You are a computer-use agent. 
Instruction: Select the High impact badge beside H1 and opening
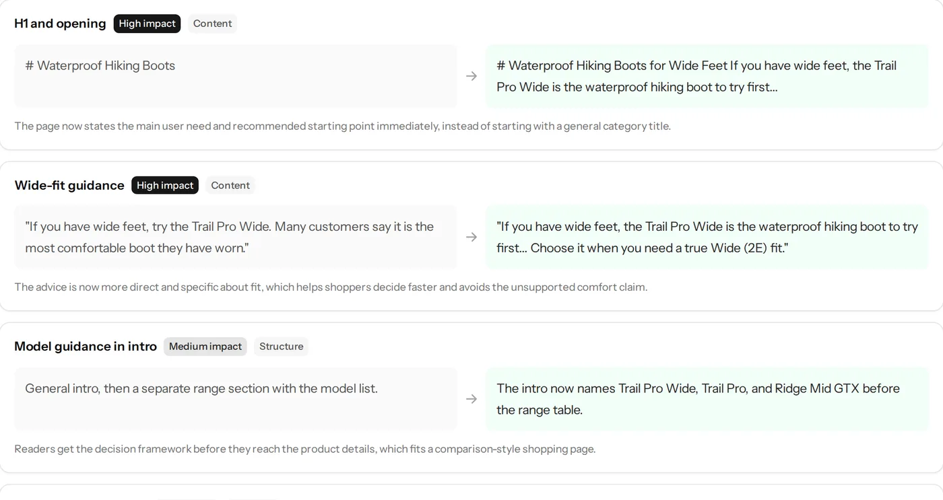pyautogui.click(x=147, y=24)
